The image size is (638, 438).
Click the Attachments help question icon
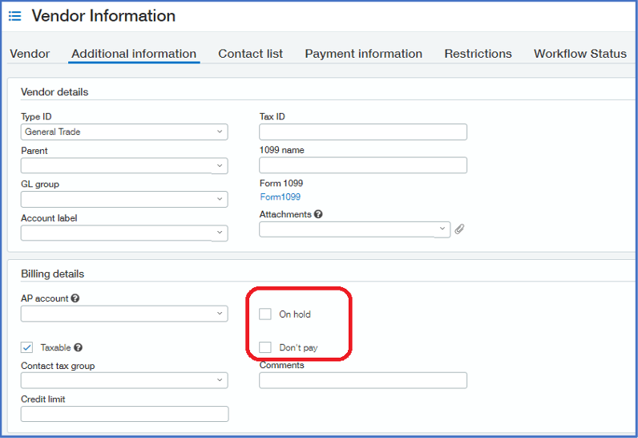click(318, 214)
